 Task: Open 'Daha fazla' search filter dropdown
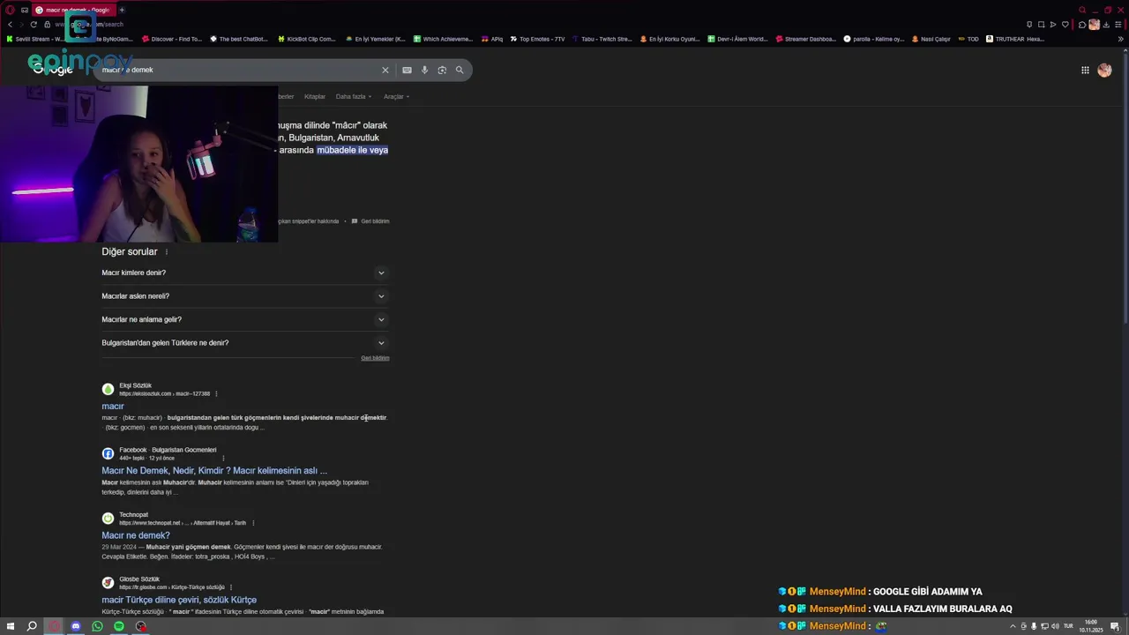coord(354,96)
